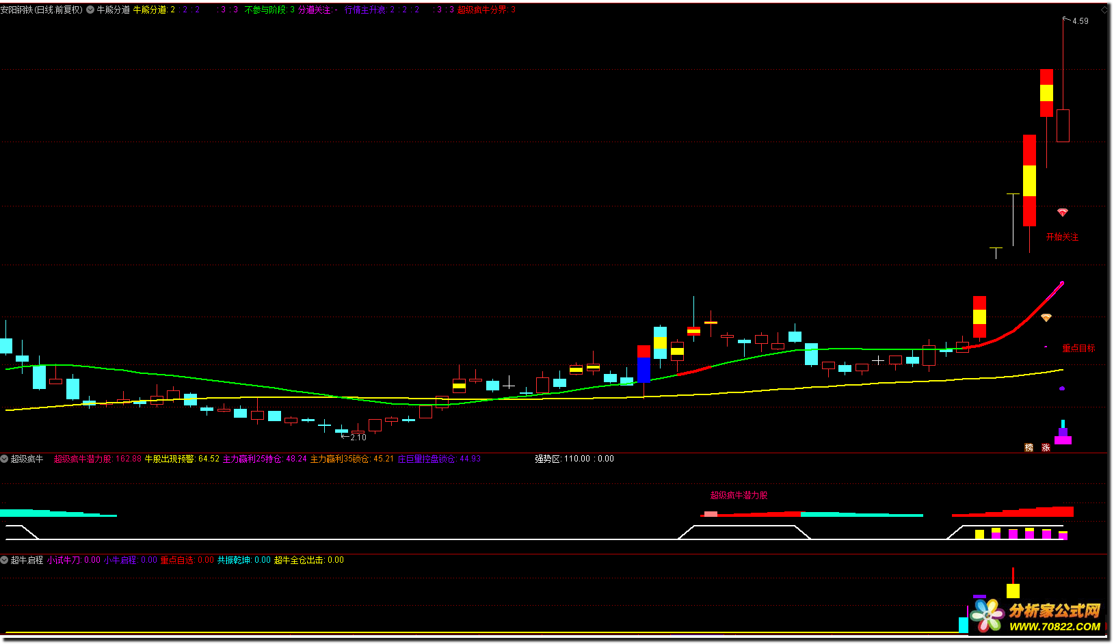Click the 涨 badge icon

tap(1046, 447)
